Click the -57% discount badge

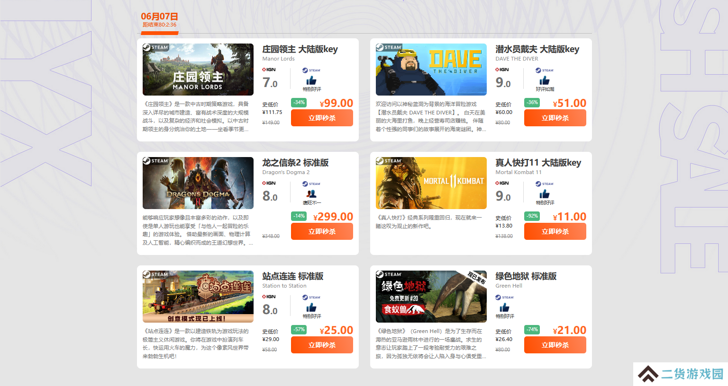coord(299,329)
